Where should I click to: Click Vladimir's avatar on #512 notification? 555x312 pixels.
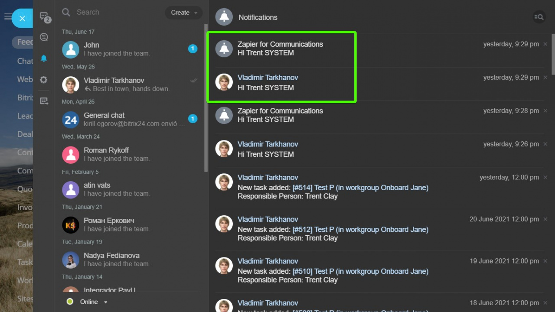224,224
